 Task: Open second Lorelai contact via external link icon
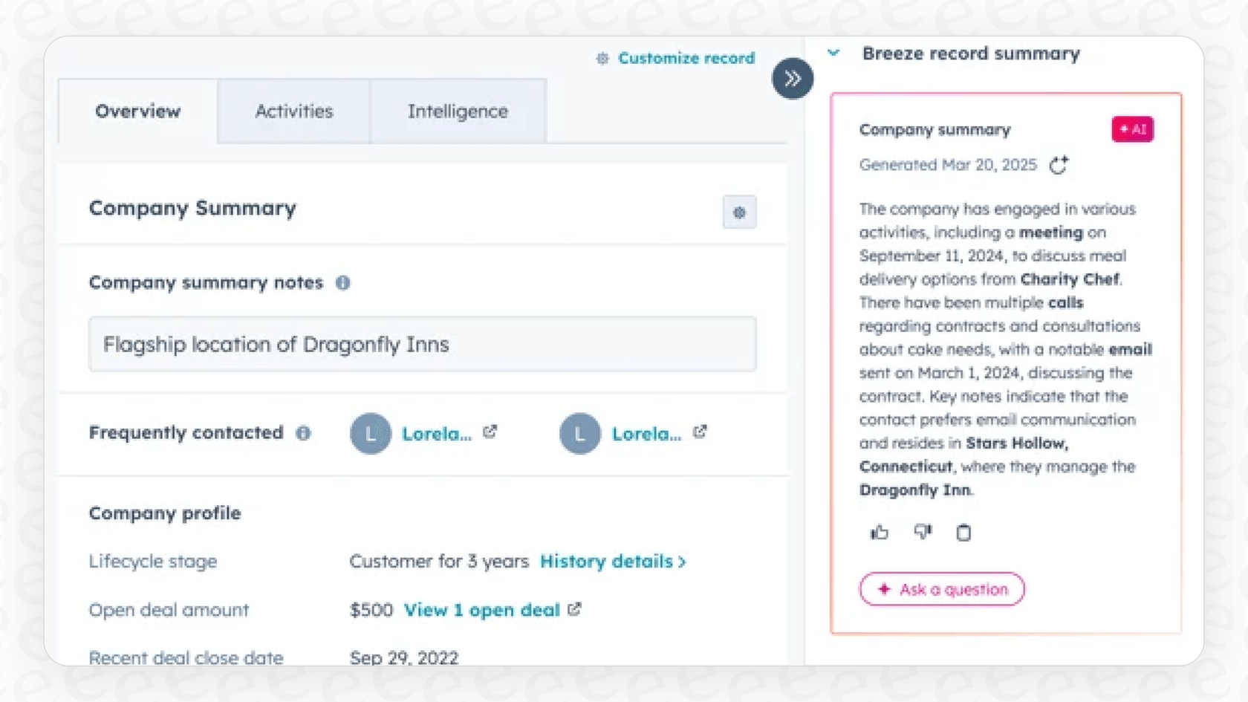click(x=700, y=432)
